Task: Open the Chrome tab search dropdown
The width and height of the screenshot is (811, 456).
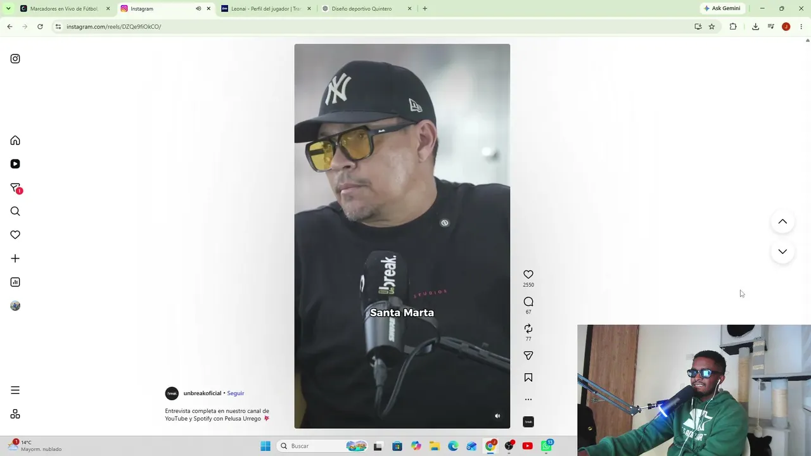Action: pos(8,8)
